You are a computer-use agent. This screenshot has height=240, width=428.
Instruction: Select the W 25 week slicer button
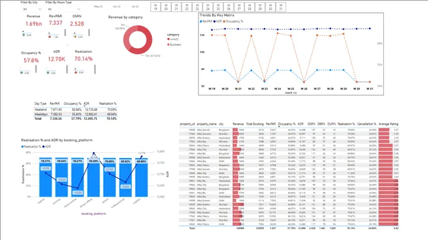click(218, 7)
